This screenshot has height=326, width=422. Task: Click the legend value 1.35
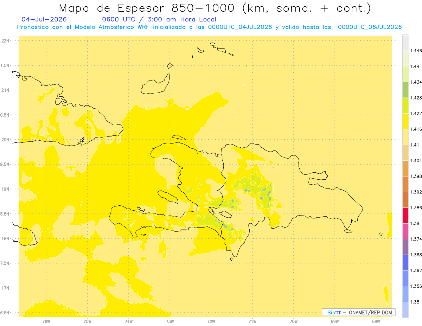pos(415,302)
